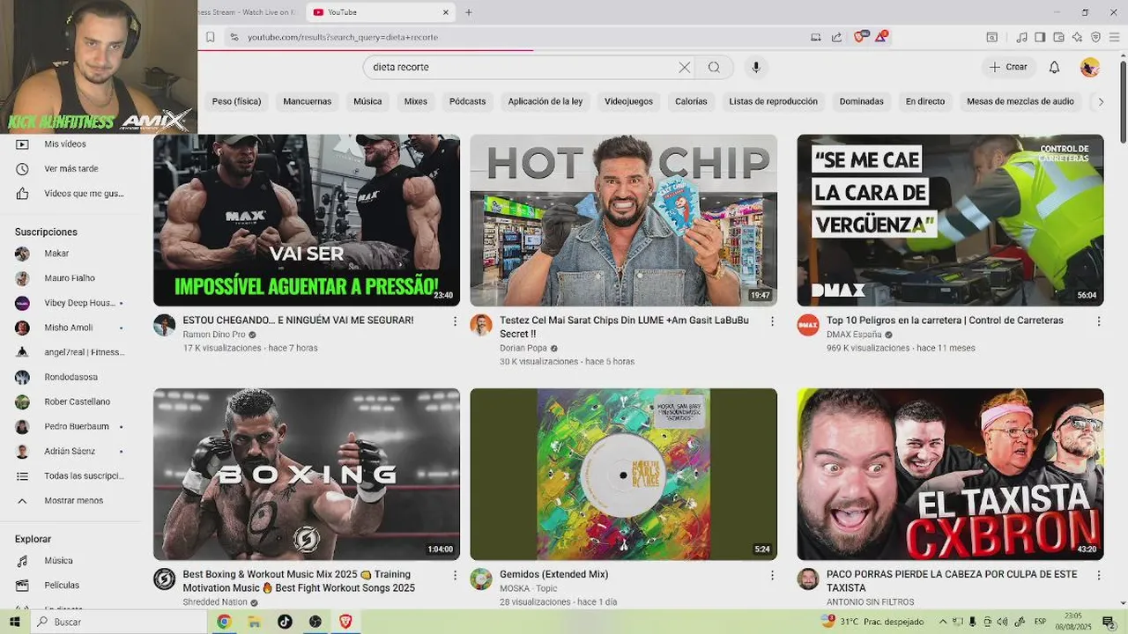Select the Pódcasts filter chip
The width and height of the screenshot is (1128, 634).
[467, 101]
